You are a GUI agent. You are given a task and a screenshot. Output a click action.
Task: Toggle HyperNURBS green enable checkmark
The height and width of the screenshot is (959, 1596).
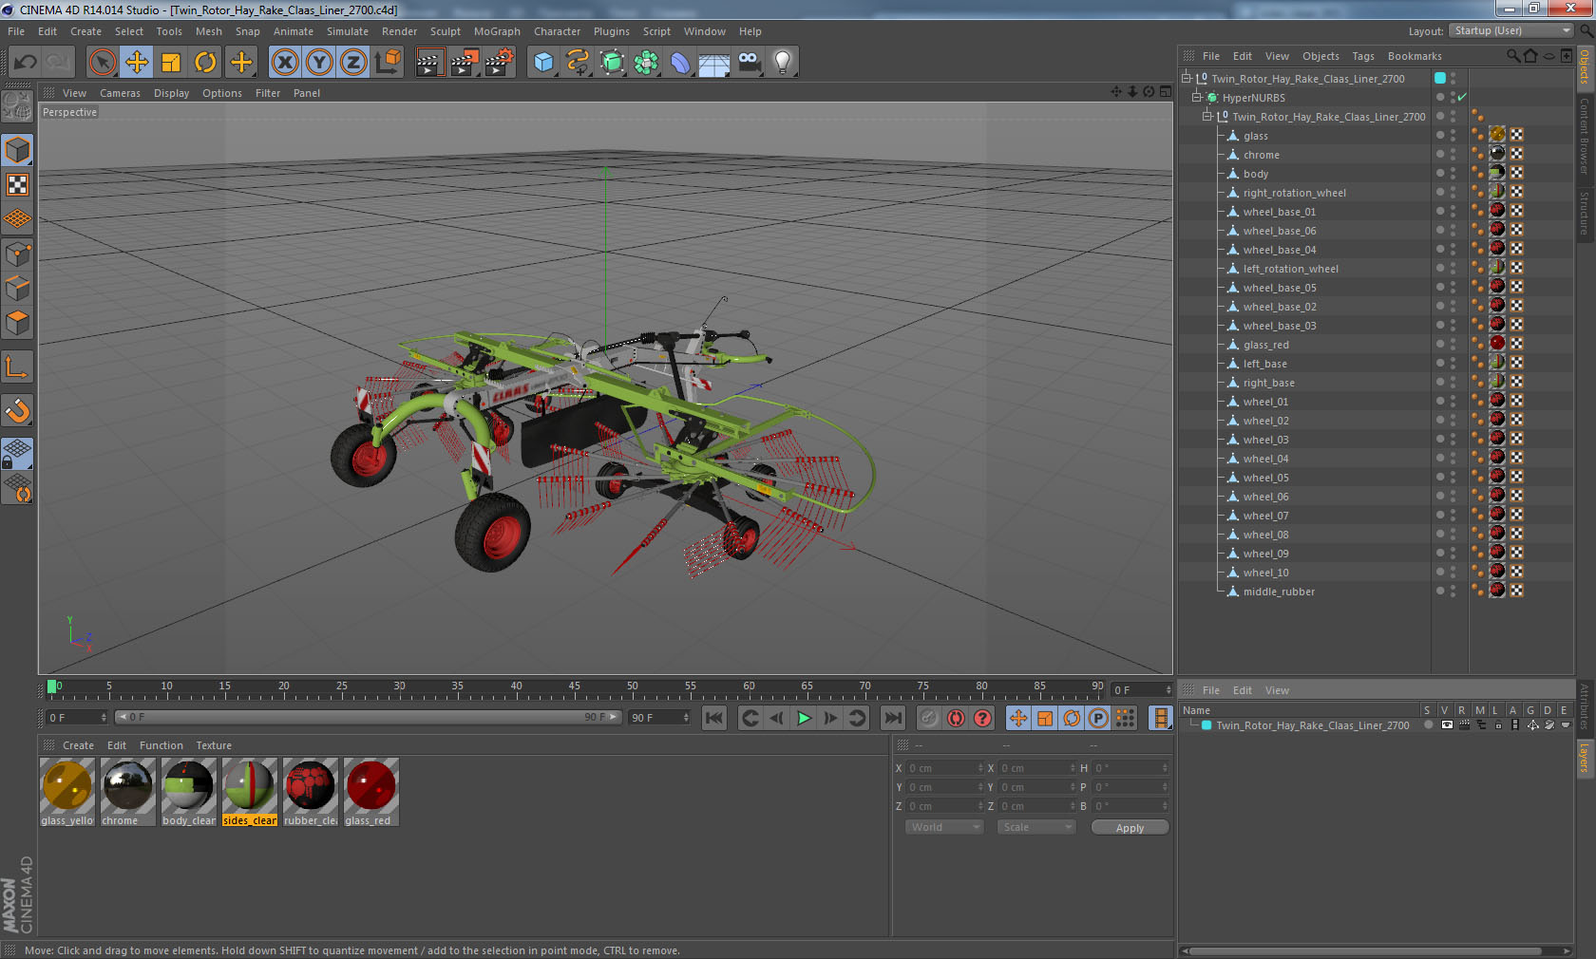(1462, 97)
